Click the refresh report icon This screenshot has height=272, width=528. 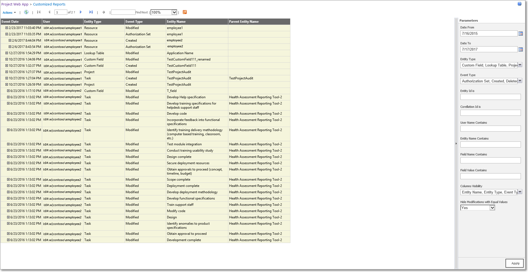26,12
